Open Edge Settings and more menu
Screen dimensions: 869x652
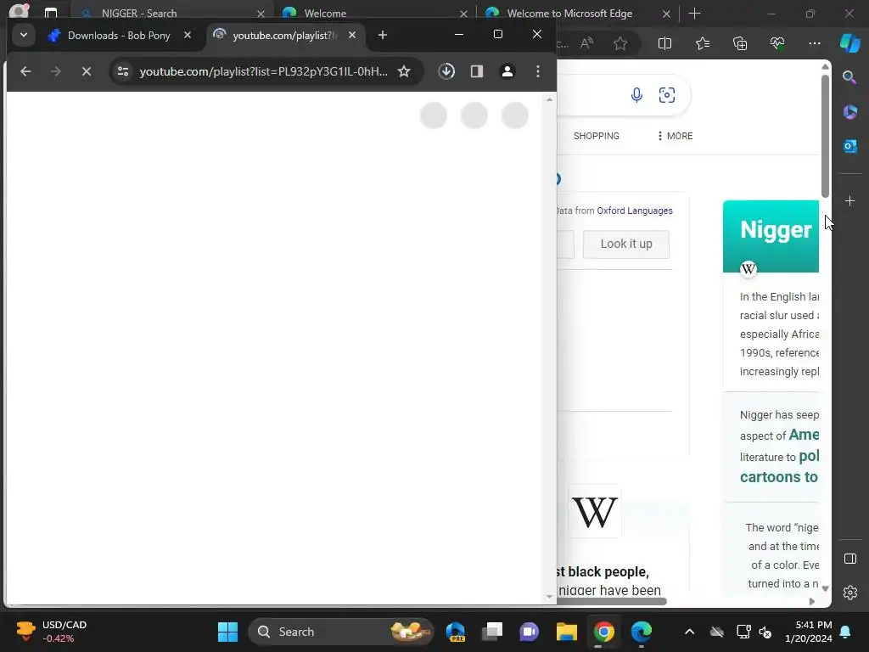pos(814,43)
